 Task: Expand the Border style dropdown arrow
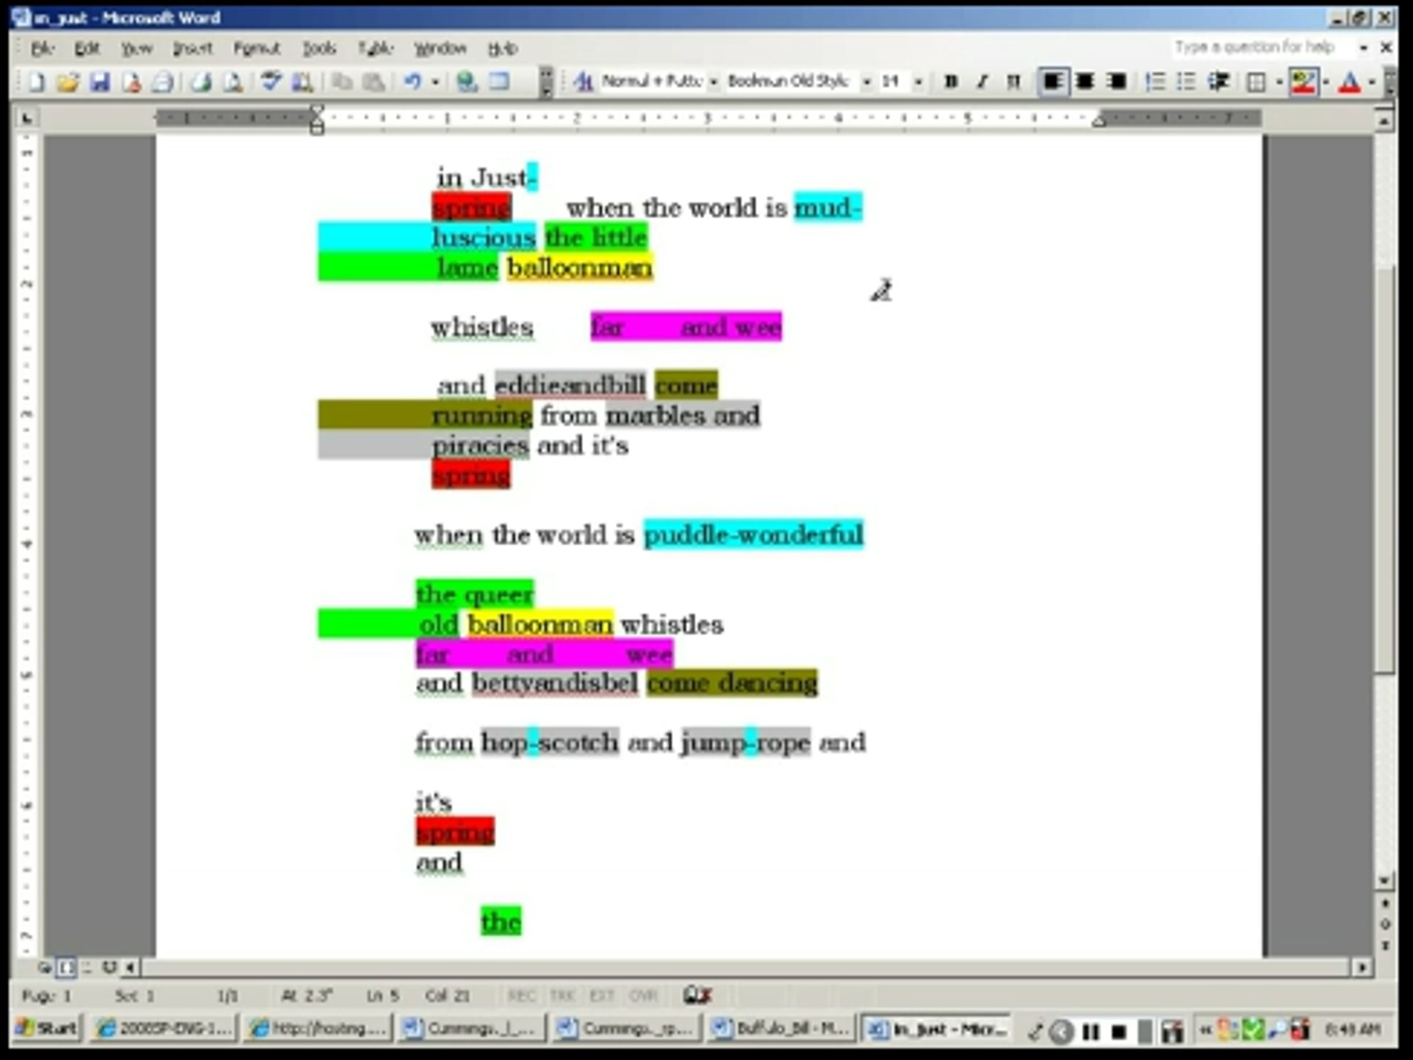point(1279,82)
